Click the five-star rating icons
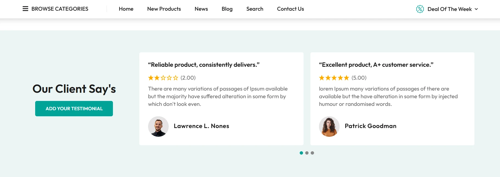 (x=334, y=78)
